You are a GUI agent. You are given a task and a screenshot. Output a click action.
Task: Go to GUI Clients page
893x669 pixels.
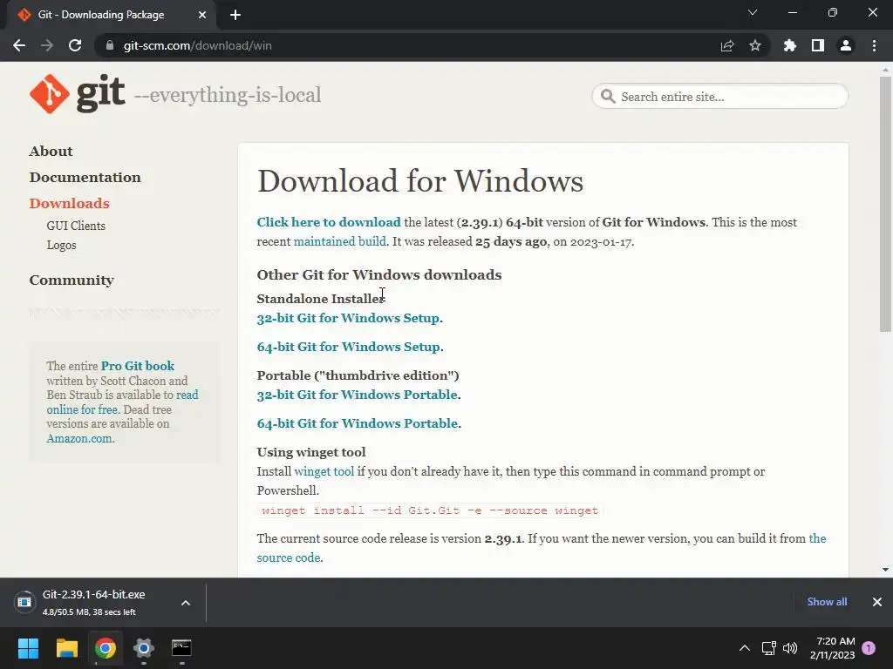pyautogui.click(x=76, y=226)
